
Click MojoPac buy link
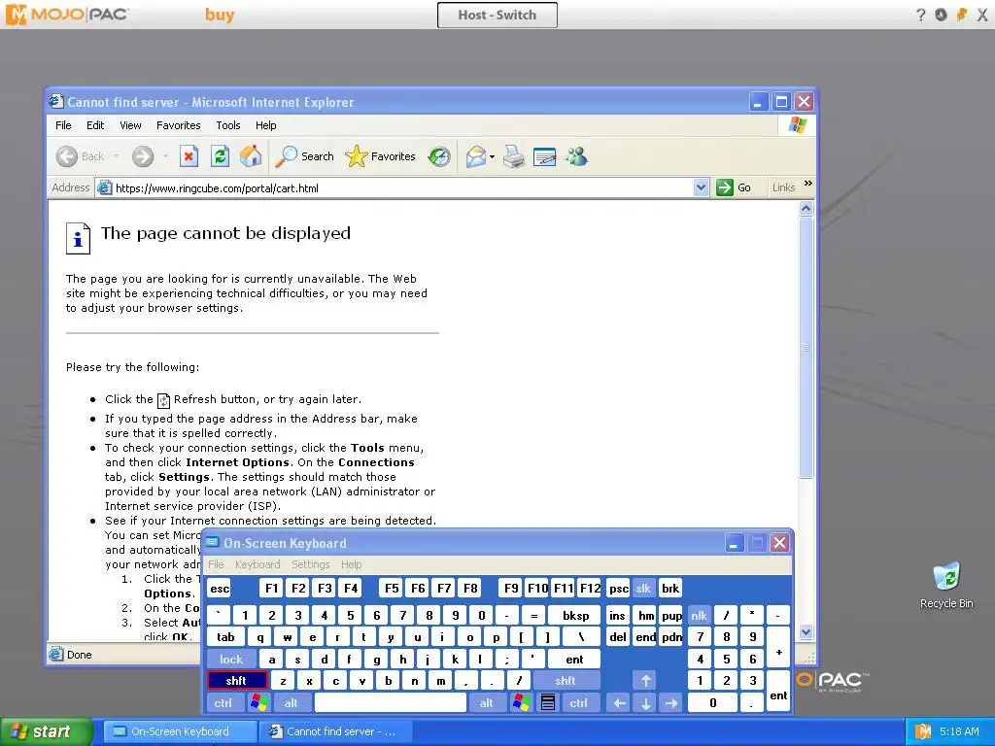220,15
